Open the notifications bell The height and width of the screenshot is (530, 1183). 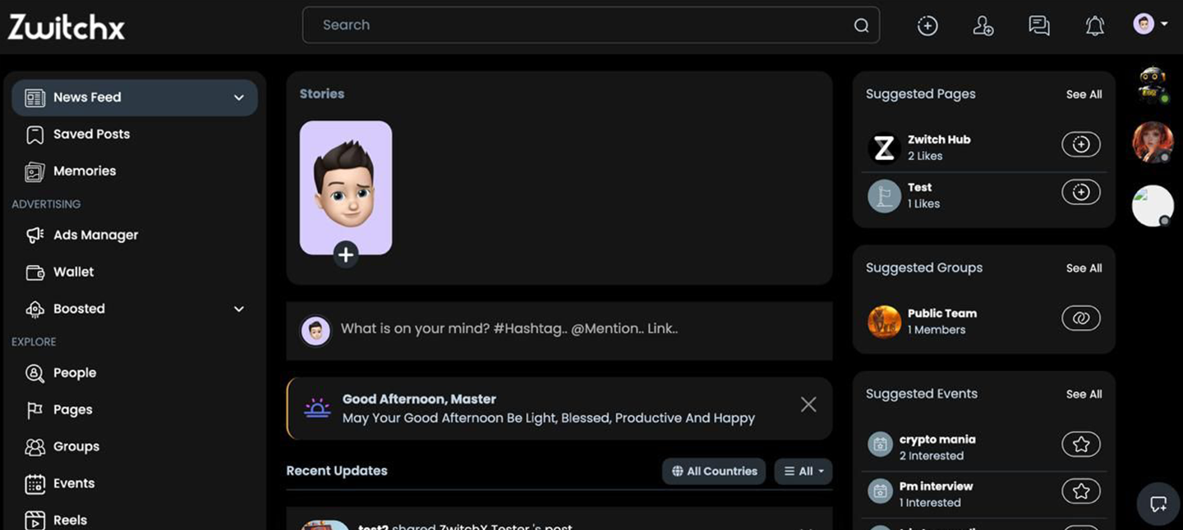1094,26
